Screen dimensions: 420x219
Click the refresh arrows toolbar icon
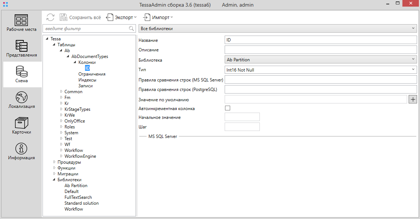tap(50, 17)
